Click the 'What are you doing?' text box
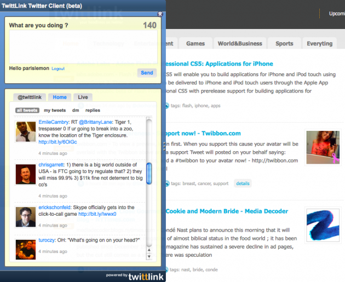The image size is (345, 282). [82, 47]
